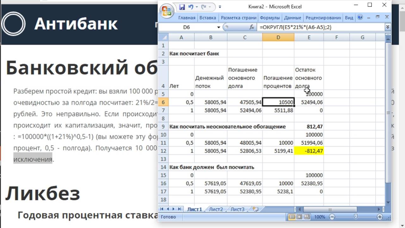This screenshot has width=405, height=228.
Task: Switch to sheet Лист1
Action: coord(194,209)
